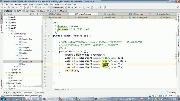Viewport: 180px width, 101px height.
Task: Click the Build project icon
Action: 48,8
